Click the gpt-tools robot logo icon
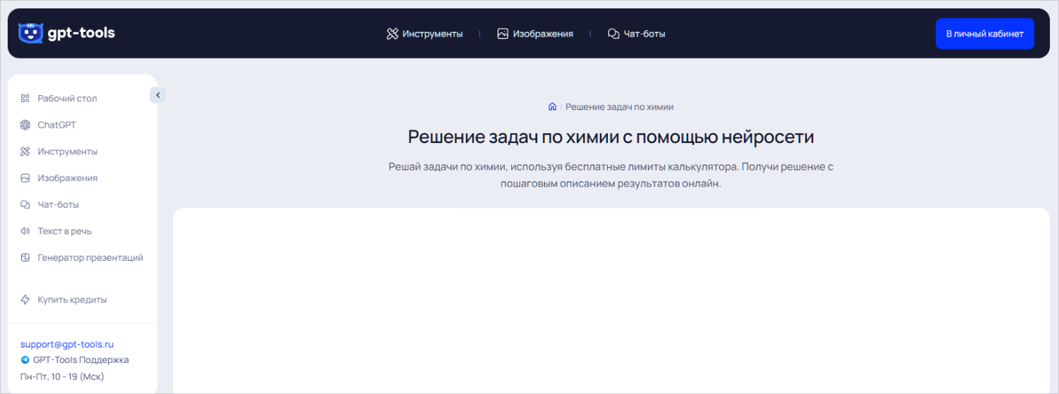This screenshot has width=1059, height=394. click(30, 33)
